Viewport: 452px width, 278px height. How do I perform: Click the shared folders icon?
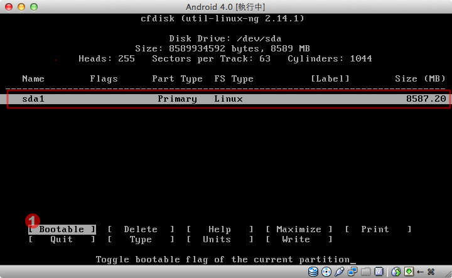(365, 272)
